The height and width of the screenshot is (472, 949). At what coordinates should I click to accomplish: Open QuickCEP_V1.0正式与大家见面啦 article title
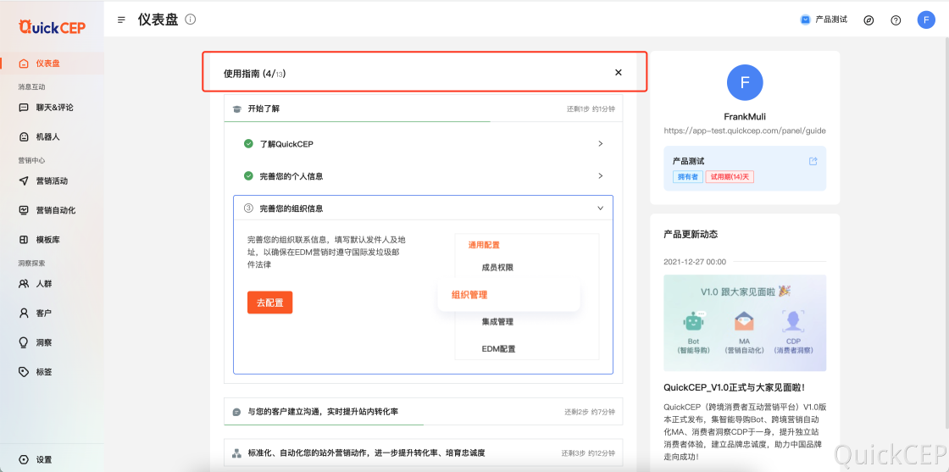[x=734, y=387]
